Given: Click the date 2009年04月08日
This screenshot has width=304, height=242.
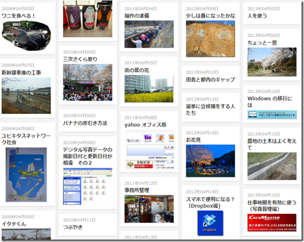Looking at the screenshot, I should point(17,129).
